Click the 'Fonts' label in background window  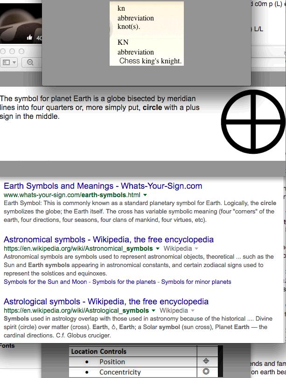7,346
